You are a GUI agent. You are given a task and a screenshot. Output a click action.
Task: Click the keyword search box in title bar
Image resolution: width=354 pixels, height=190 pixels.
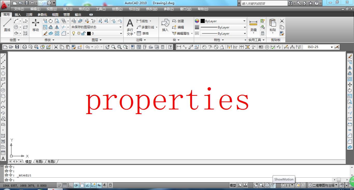(264, 3)
